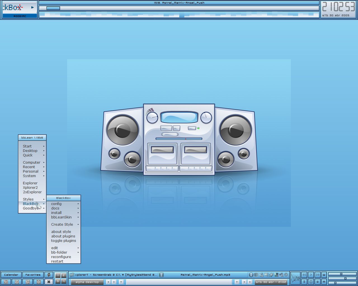Open the edit submenu
This screenshot has height=286, width=358.
tap(63, 248)
